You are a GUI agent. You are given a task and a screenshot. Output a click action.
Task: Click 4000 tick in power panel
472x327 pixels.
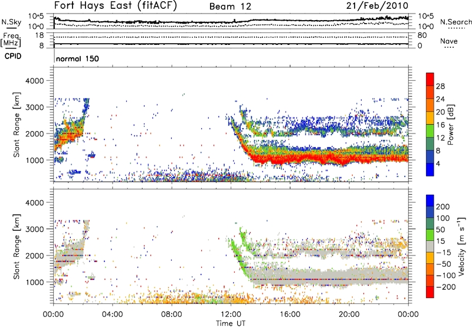(x=34, y=81)
